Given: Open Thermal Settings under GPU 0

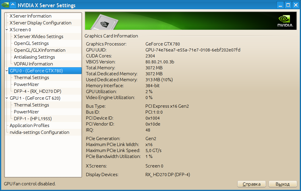Looking at the screenshot, I should [x=32, y=78].
